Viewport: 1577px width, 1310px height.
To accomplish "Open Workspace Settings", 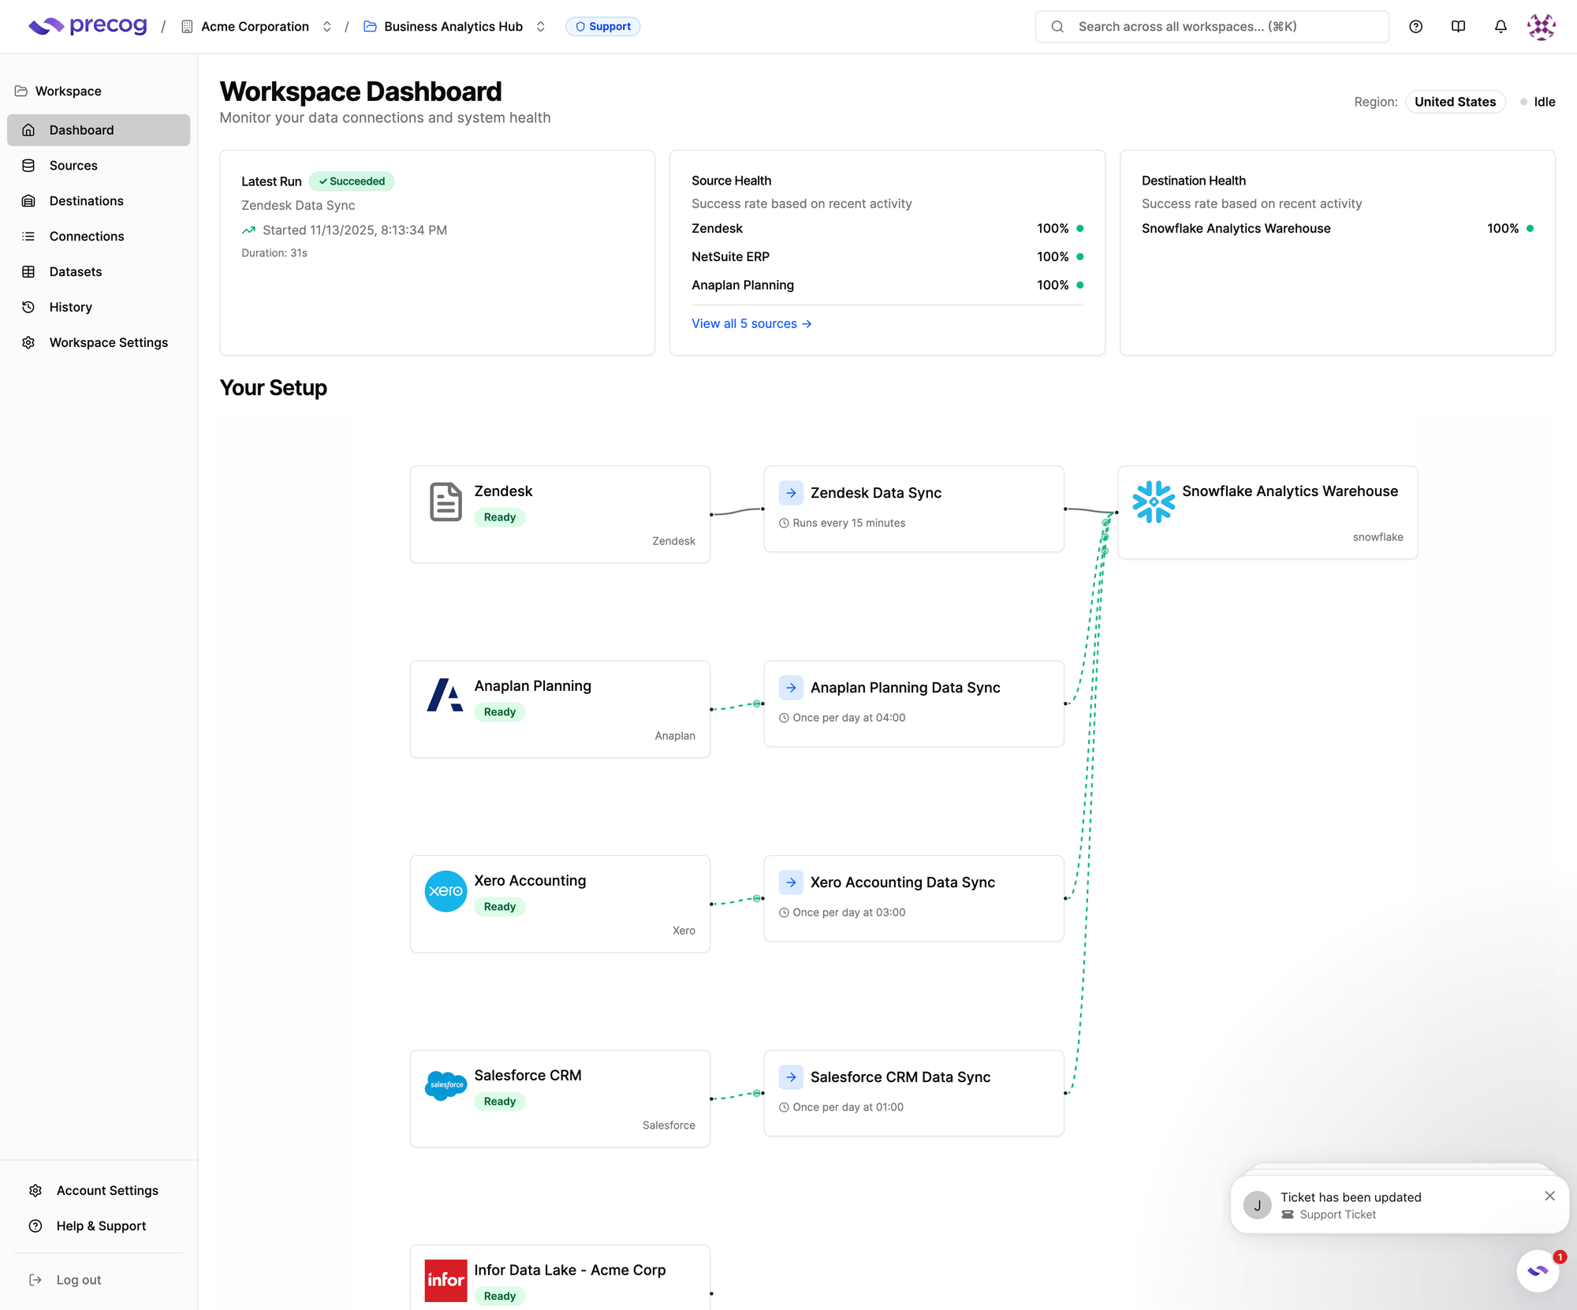I will tap(108, 342).
